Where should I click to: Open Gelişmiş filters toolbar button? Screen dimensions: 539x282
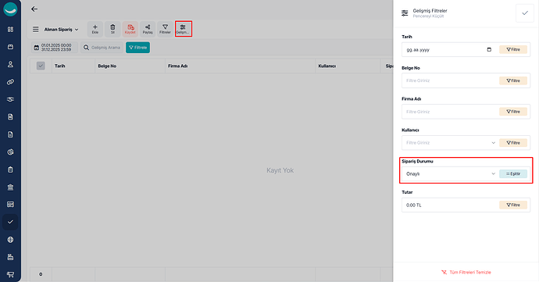[183, 29]
